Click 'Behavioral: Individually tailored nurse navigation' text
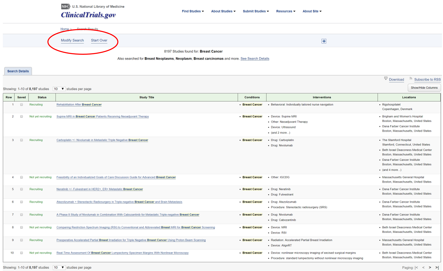 tap(302, 105)
